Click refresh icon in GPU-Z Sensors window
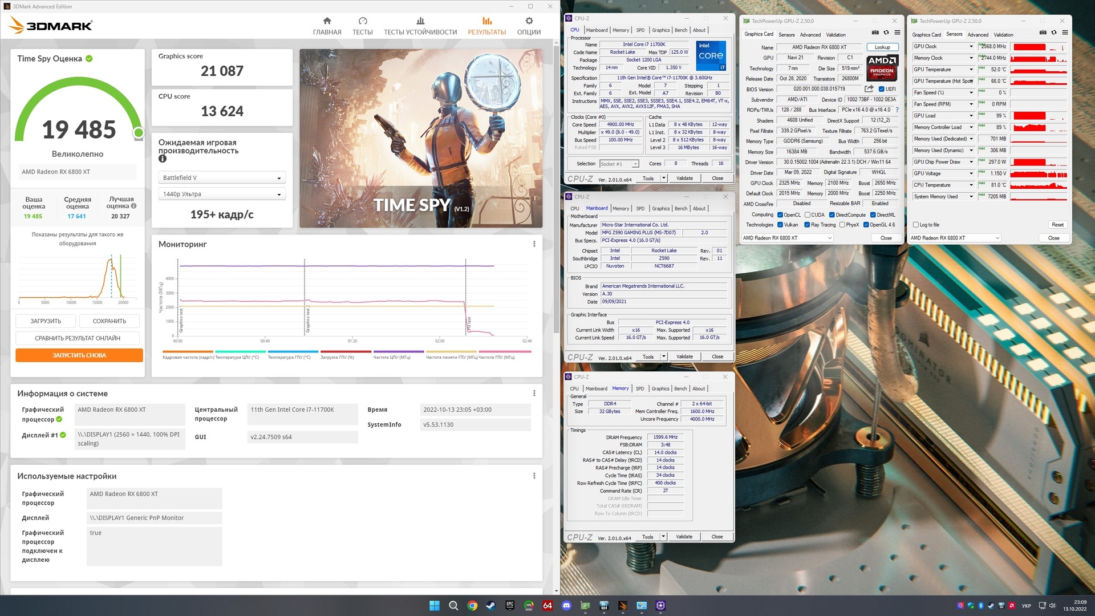This screenshot has height=616, width=1095. pyautogui.click(x=1053, y=33)
